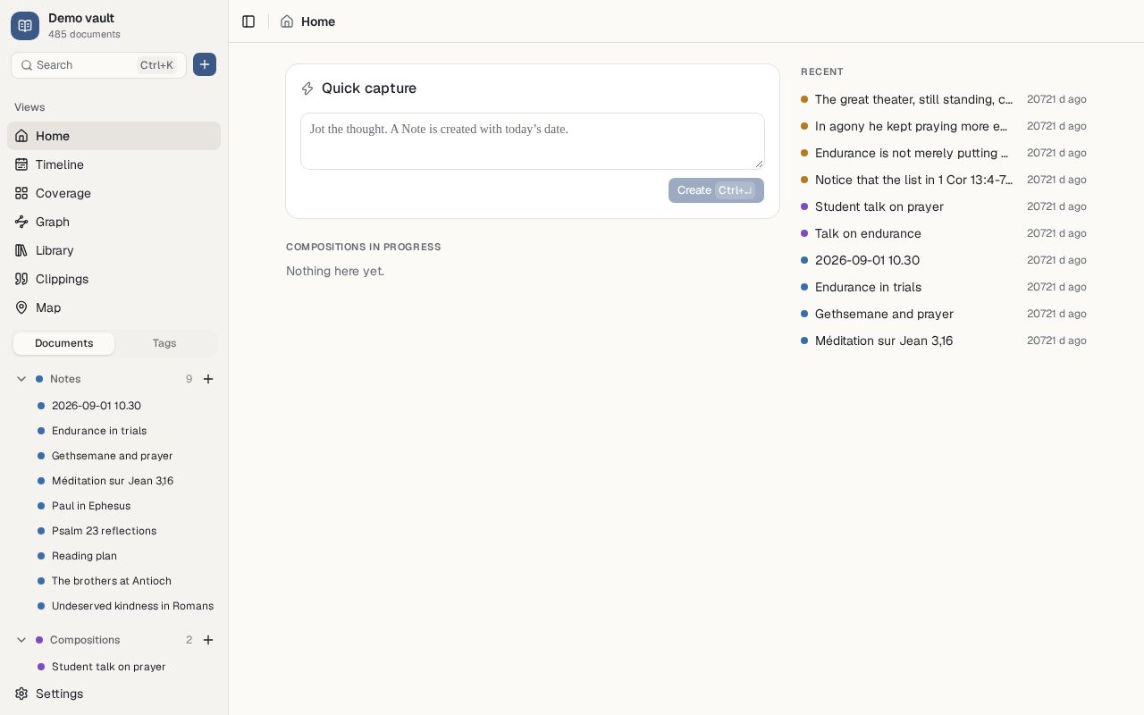Click the Notes category label

coord(65,379)
